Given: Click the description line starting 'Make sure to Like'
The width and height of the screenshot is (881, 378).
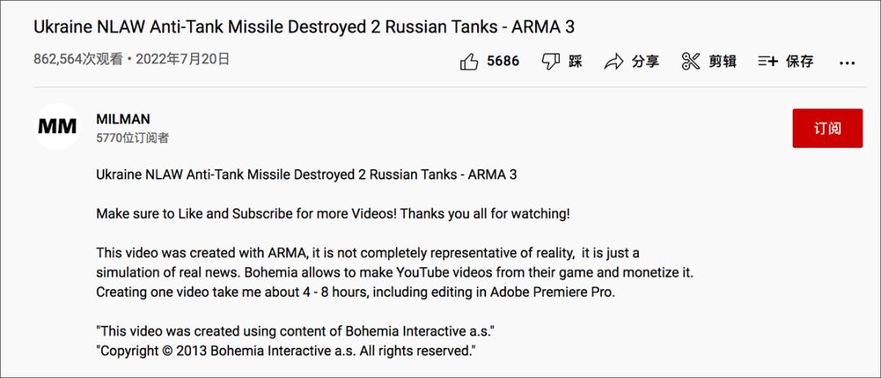Looking at the screenshot, I should coord(333,214).
